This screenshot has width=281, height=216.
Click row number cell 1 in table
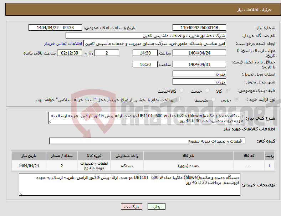tap(269, 166)
